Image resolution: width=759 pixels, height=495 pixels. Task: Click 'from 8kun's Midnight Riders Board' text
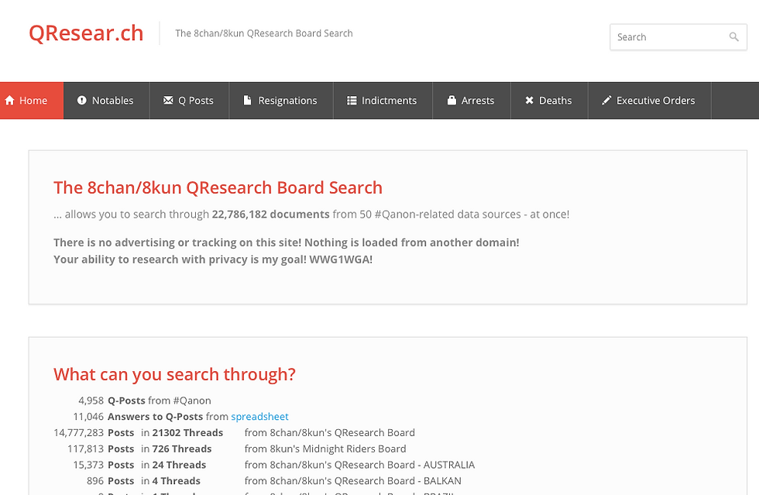point(325,449)
